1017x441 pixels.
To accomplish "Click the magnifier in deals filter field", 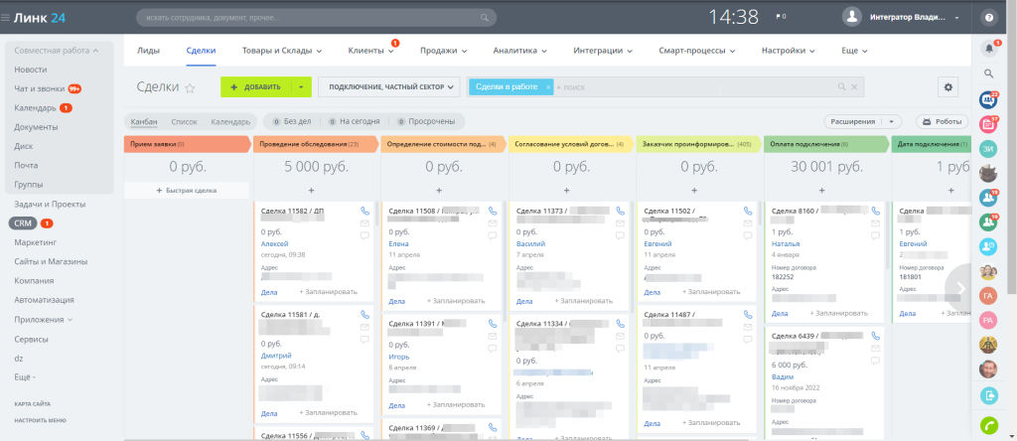I will 841,86.
